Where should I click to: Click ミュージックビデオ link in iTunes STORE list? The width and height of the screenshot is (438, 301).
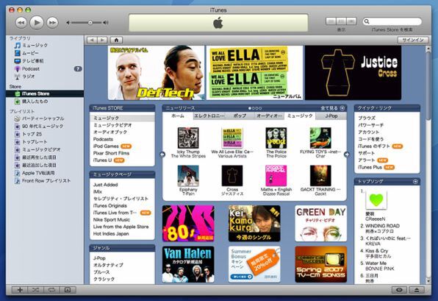click(112, 125)
